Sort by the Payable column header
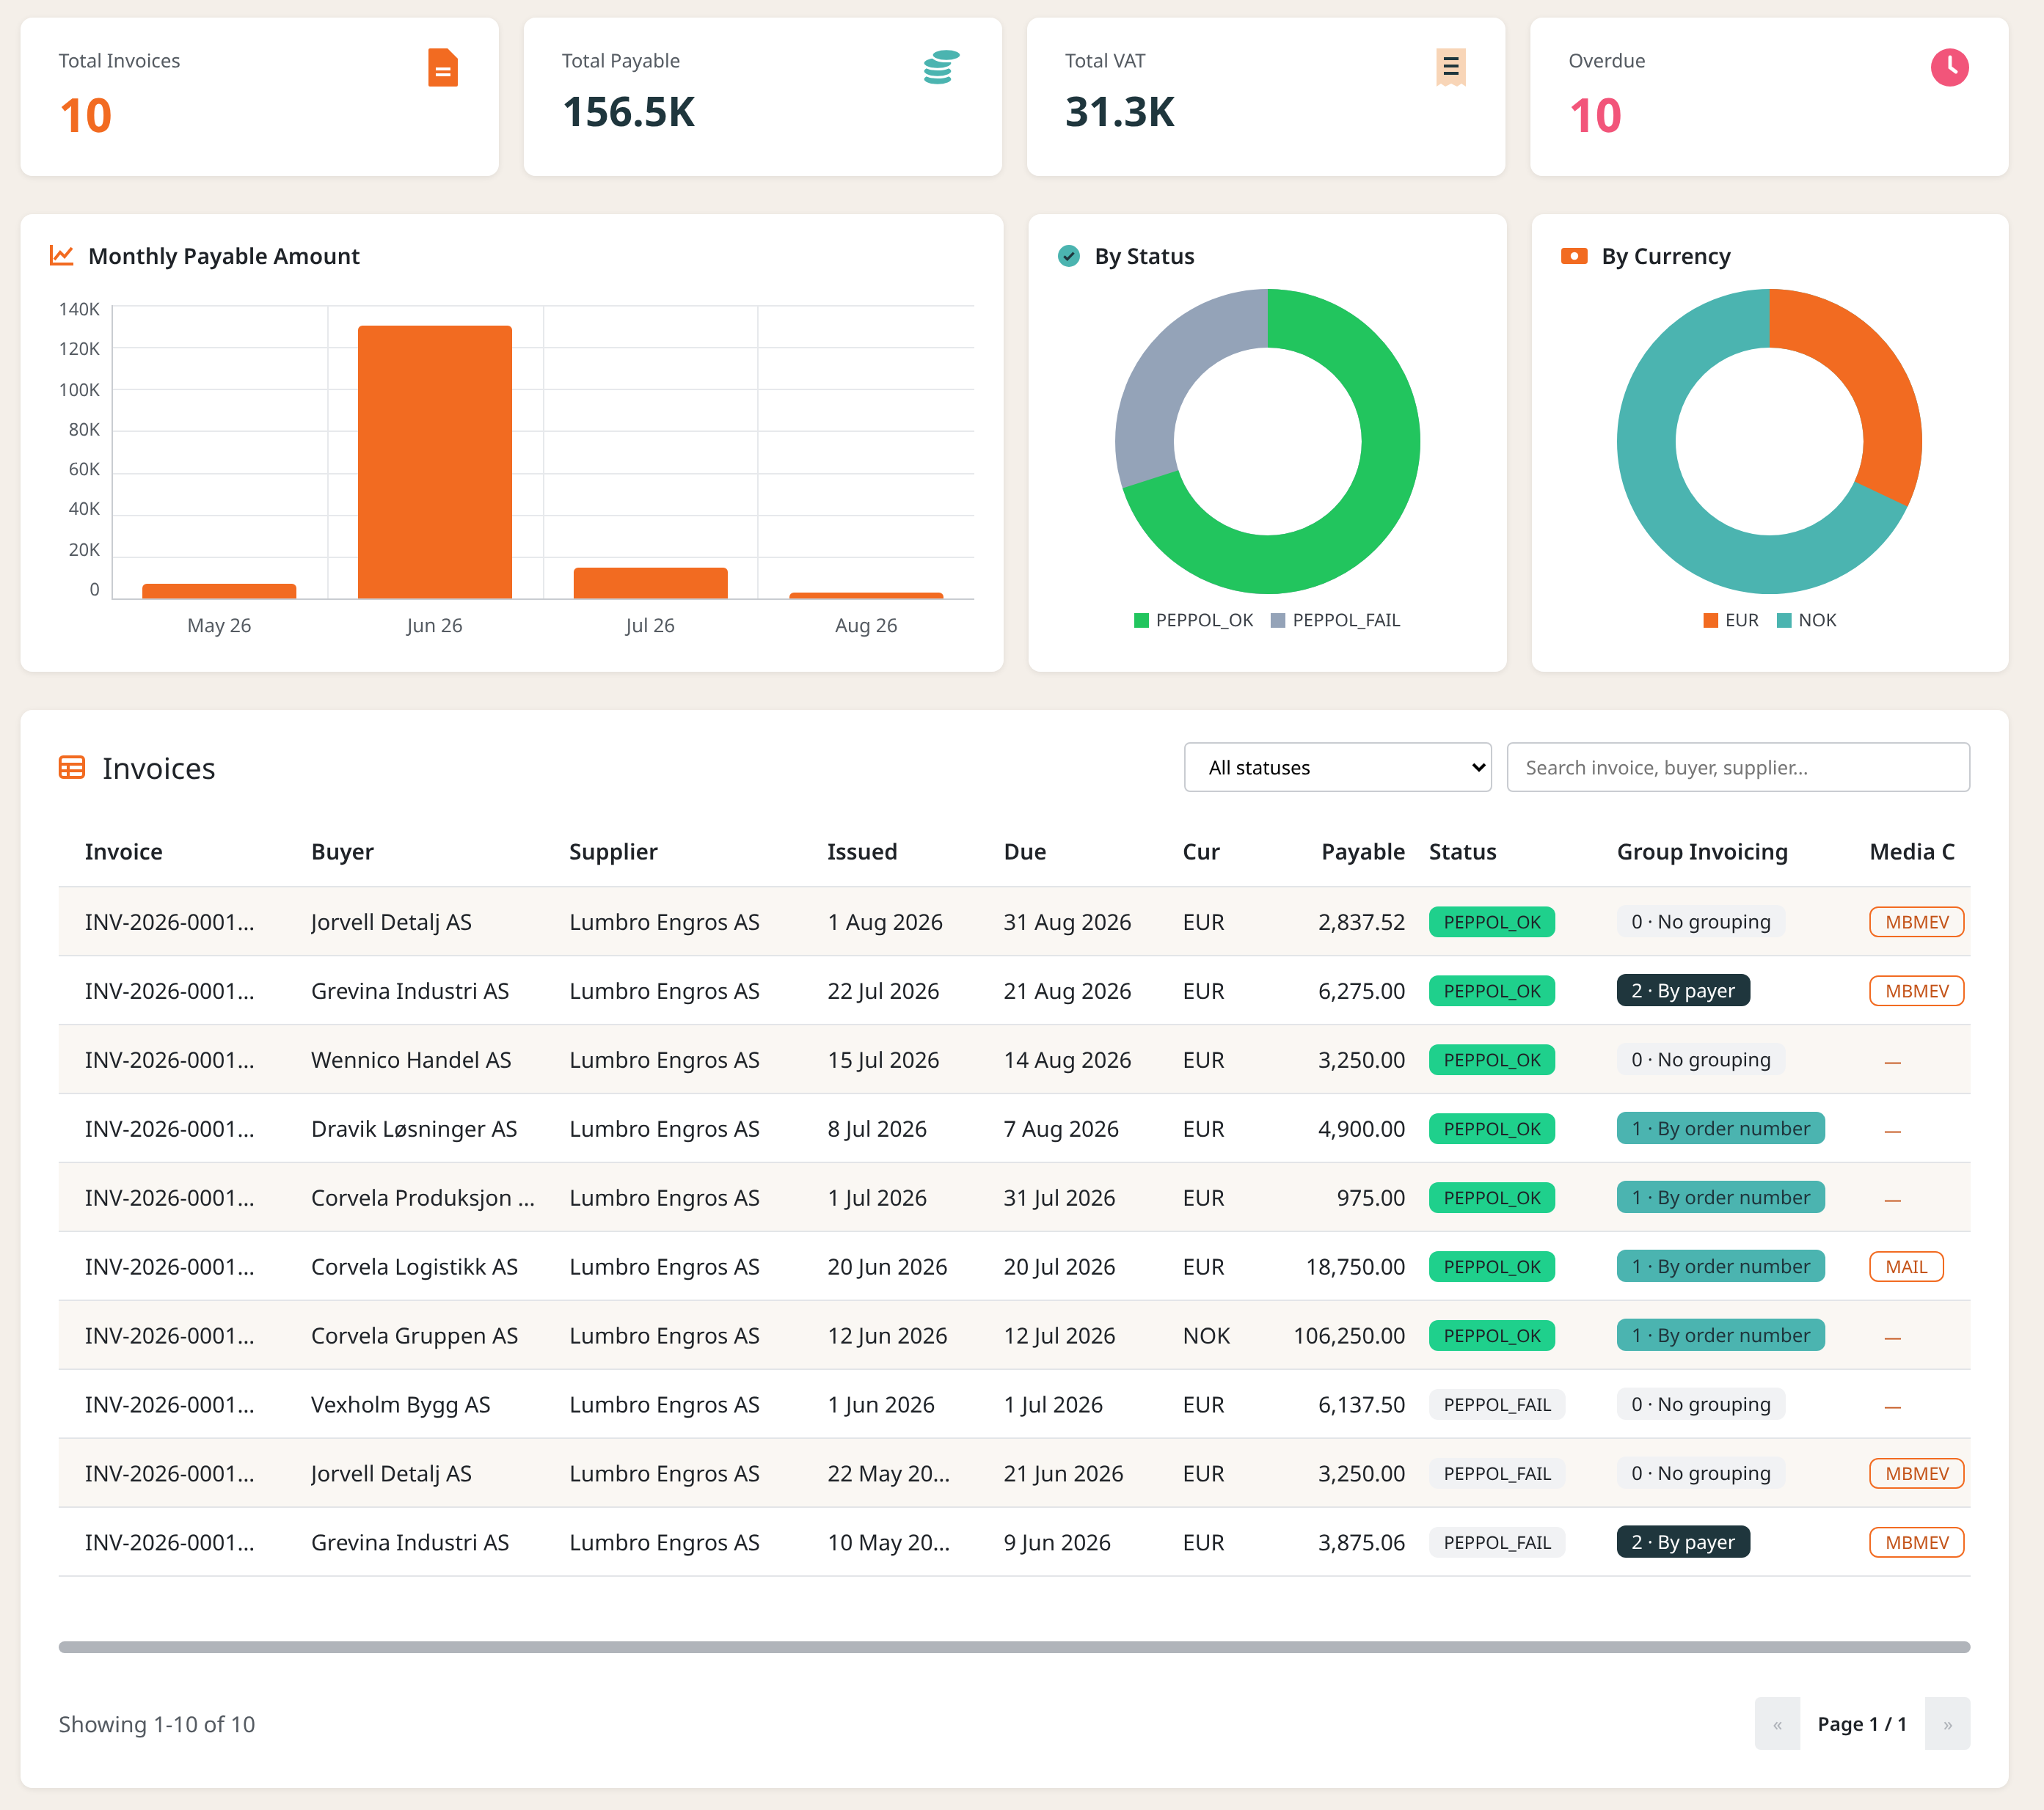 coord(1362,851)
